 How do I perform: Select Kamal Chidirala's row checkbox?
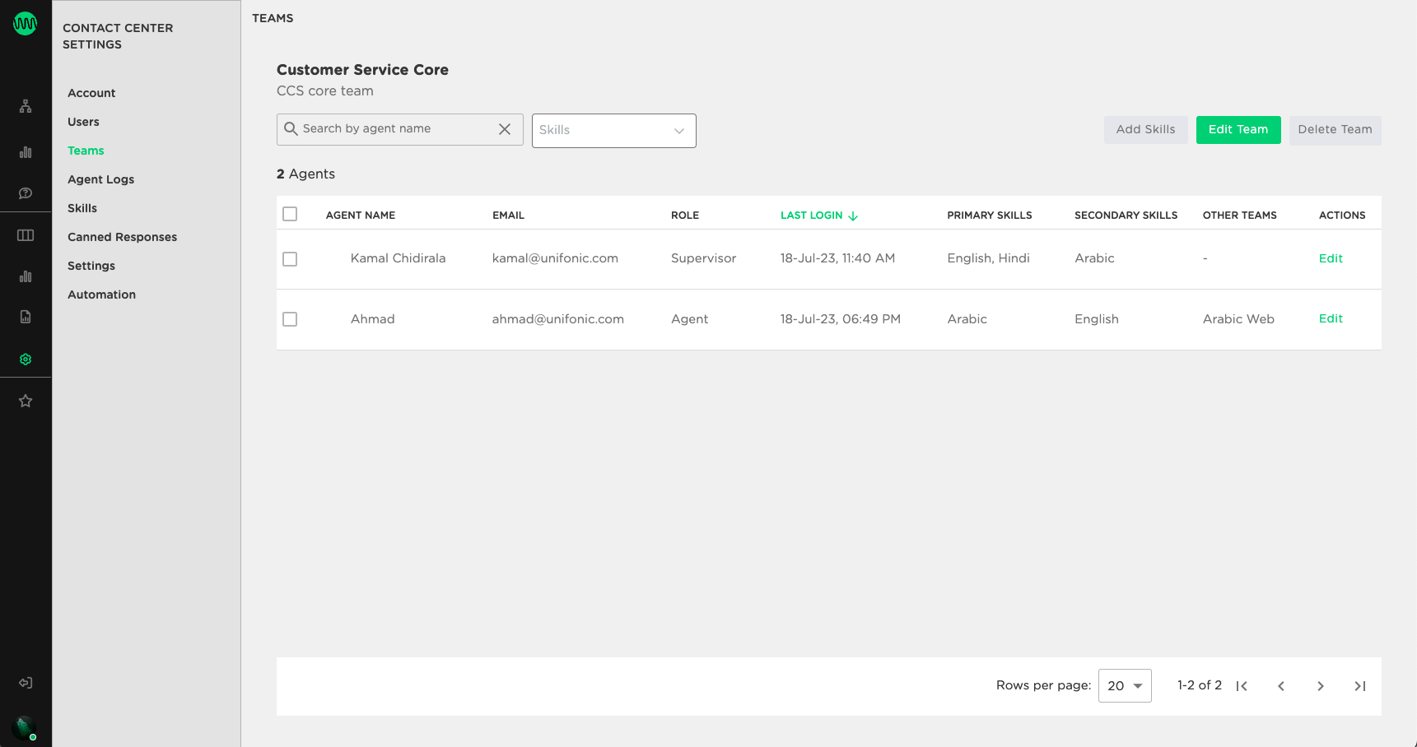(290, 259)
